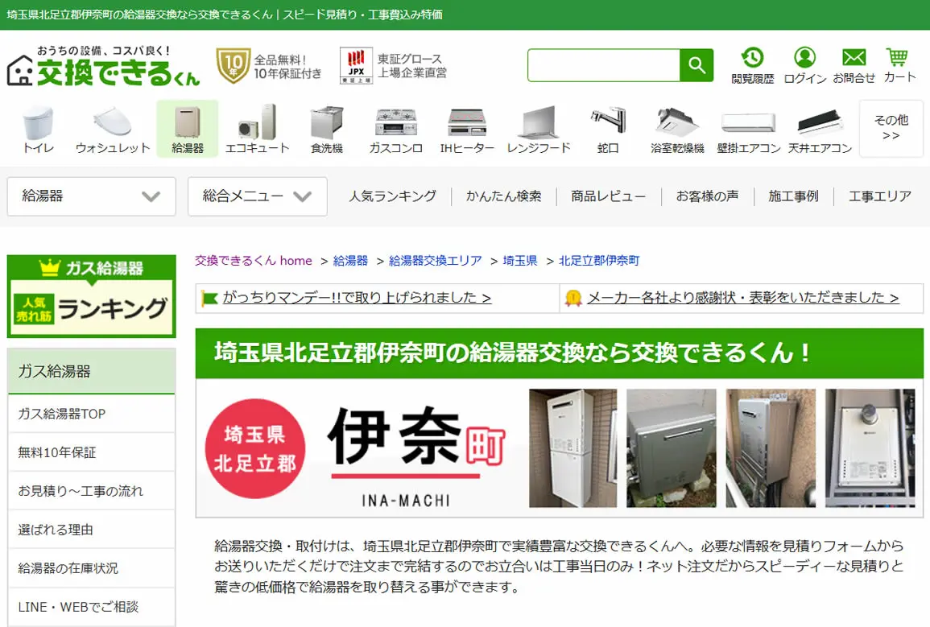Select the range hood (レンジフード) icon
This screenshot has height=627, width=930.
tap(539, 130)
